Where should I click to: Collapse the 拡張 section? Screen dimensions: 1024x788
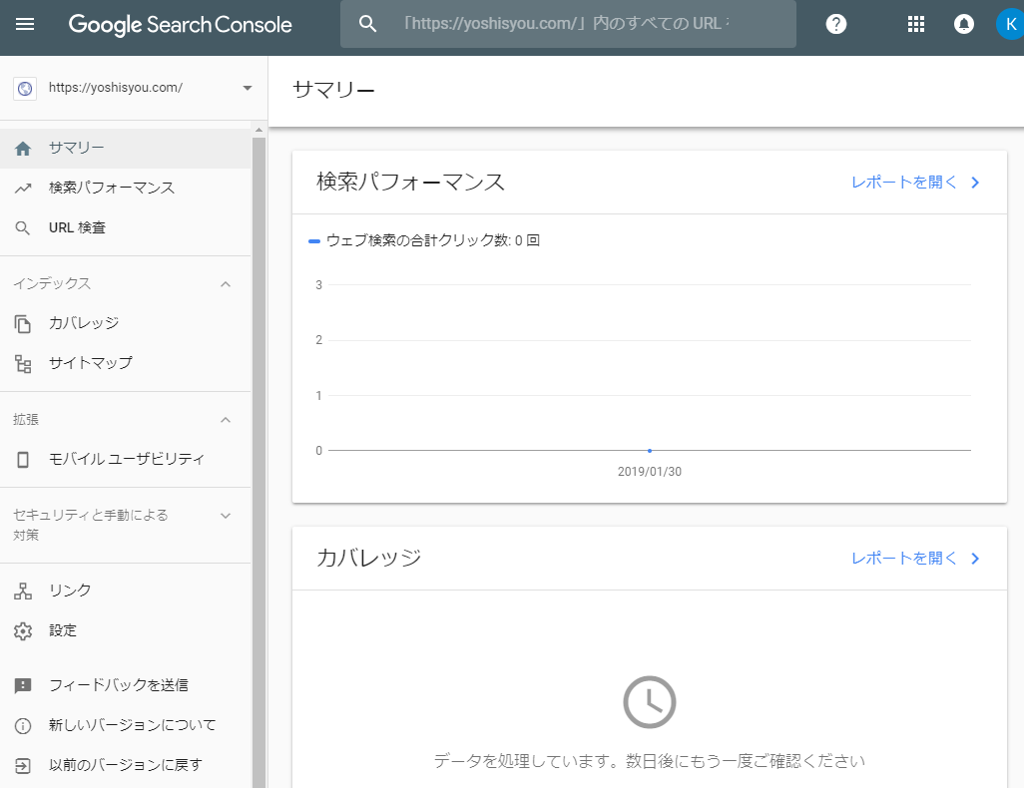point(226,420)
